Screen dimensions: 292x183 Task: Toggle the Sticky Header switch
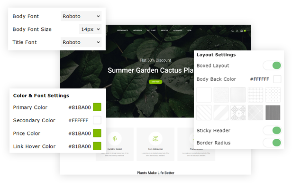pos(272,130)
